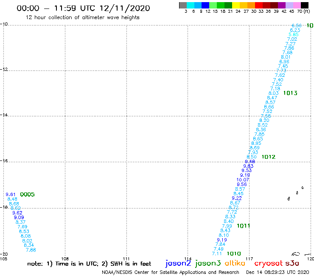This screenshot has height=276, width=314.
Task: Click the wave height value 8.95
Action: (256, 144)
